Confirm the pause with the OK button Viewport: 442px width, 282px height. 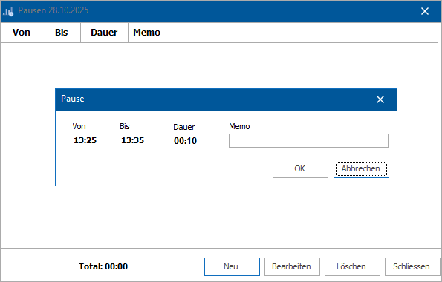[x=300, y=168]
